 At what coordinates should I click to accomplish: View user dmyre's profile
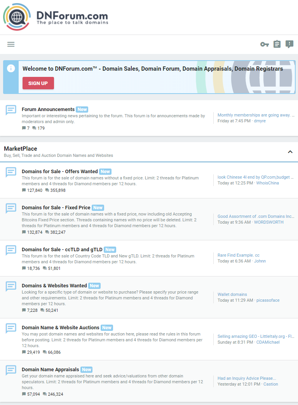click(x=260, y=121)
